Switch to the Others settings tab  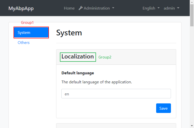tap(24, 42)
